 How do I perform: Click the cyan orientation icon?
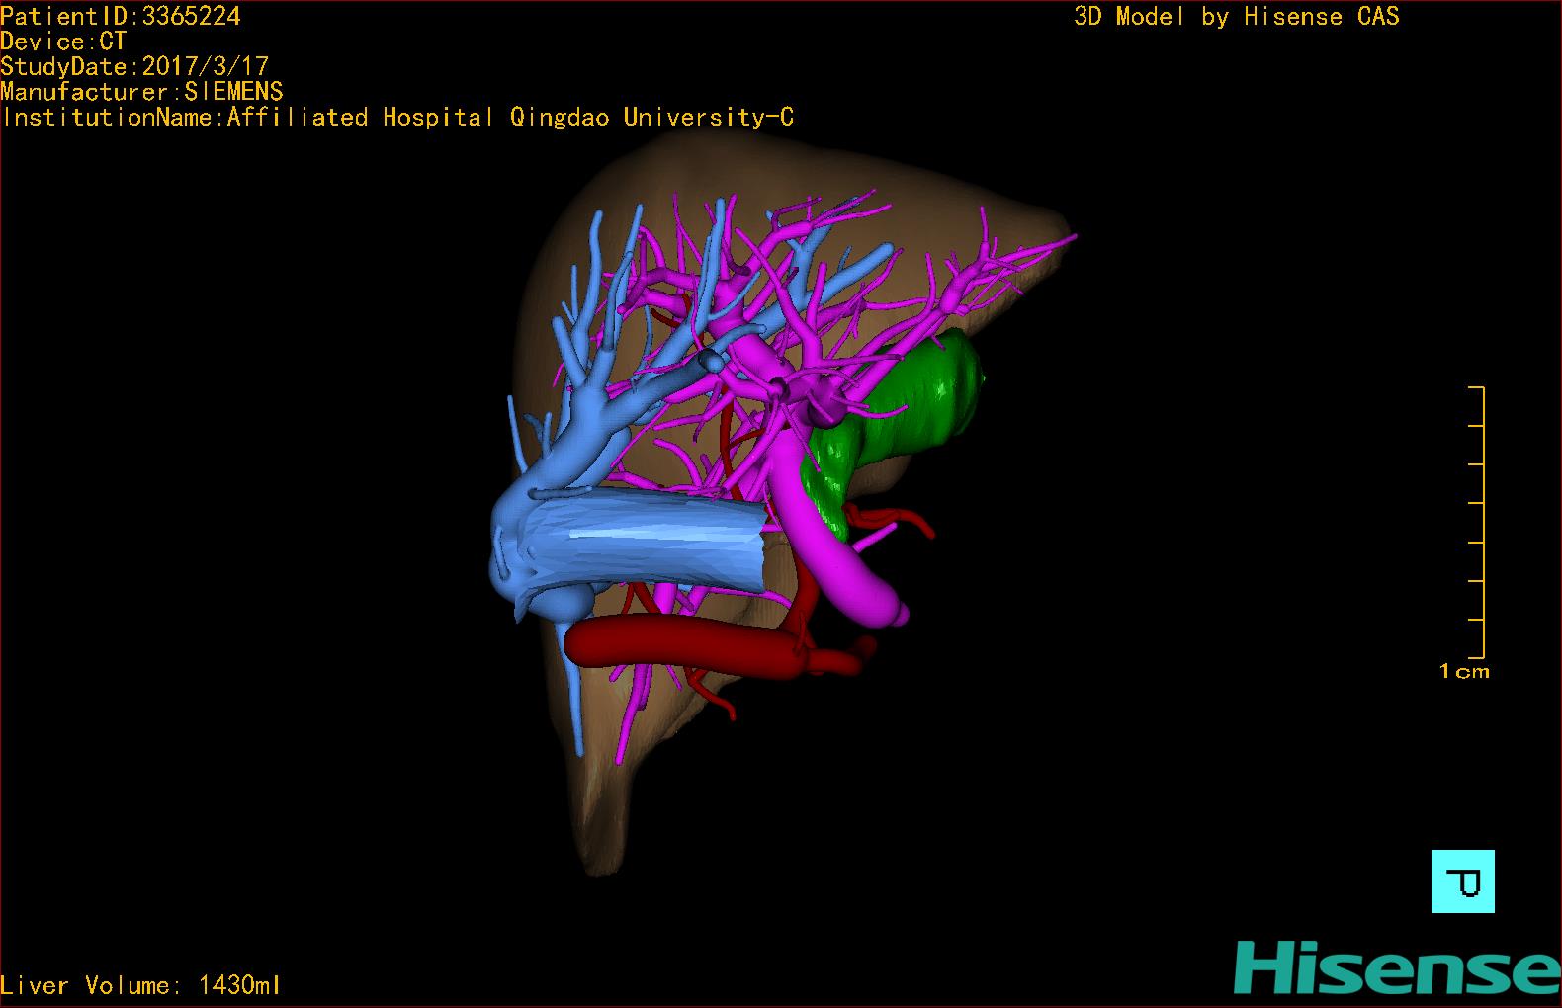(x=1462, y=881)
